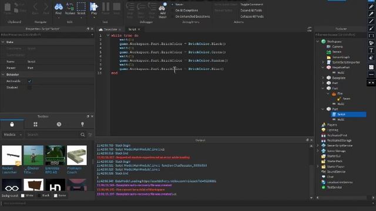376x211 pixels.
Task: Open Toolbox Marketplace bag tab
Action: 12,124
